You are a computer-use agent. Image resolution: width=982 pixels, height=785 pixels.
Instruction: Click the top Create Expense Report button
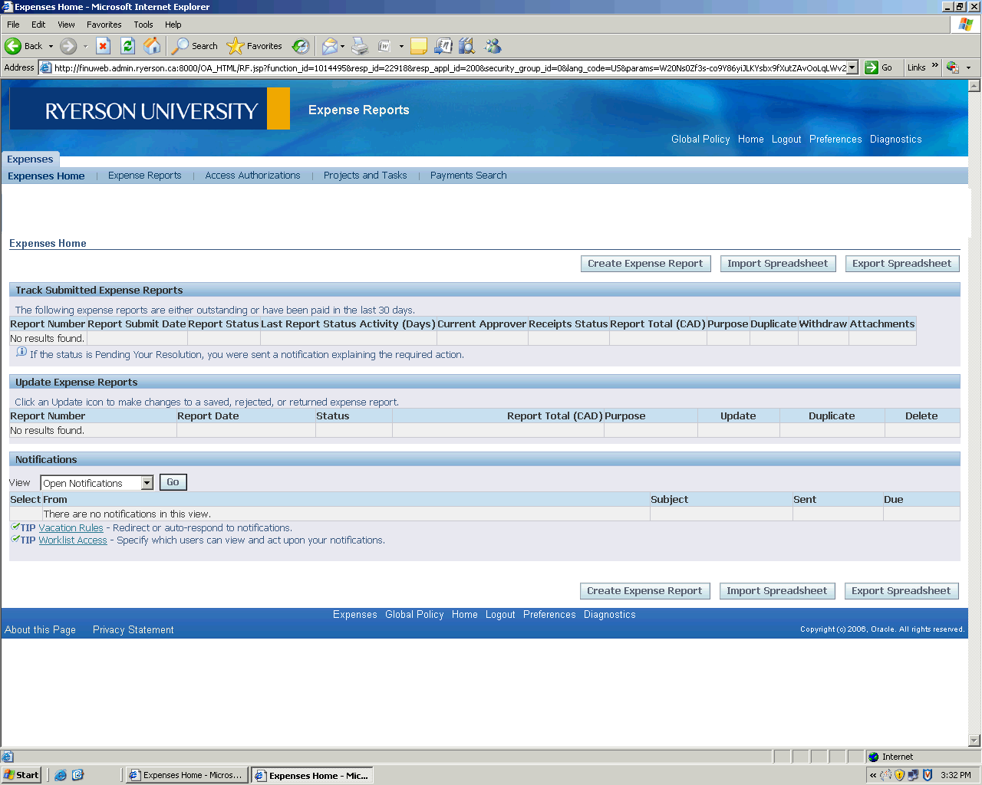(645, 264)
